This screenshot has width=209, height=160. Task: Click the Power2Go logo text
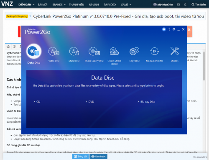(38, 31)
